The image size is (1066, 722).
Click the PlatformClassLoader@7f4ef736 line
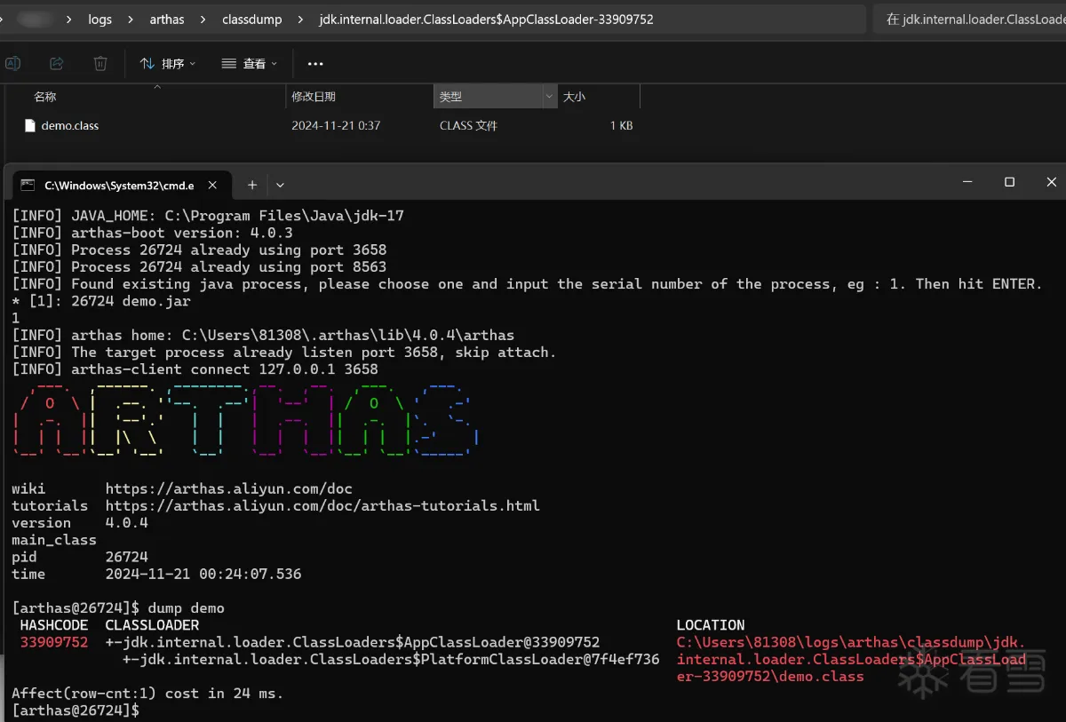(391, 659)
